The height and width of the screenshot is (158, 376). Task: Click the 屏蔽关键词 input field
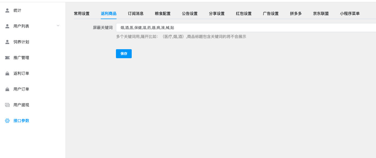(246, 28)
